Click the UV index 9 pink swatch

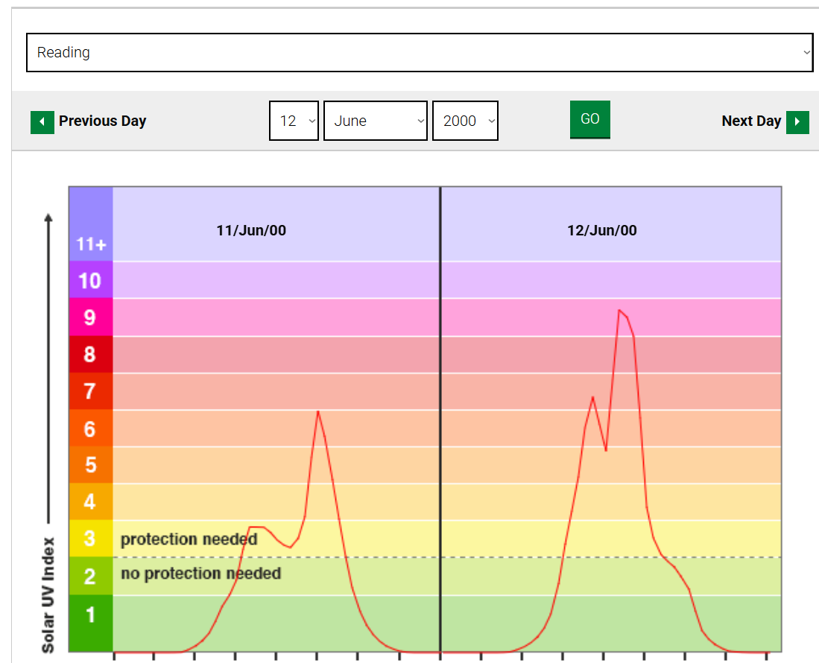(91, 317)
